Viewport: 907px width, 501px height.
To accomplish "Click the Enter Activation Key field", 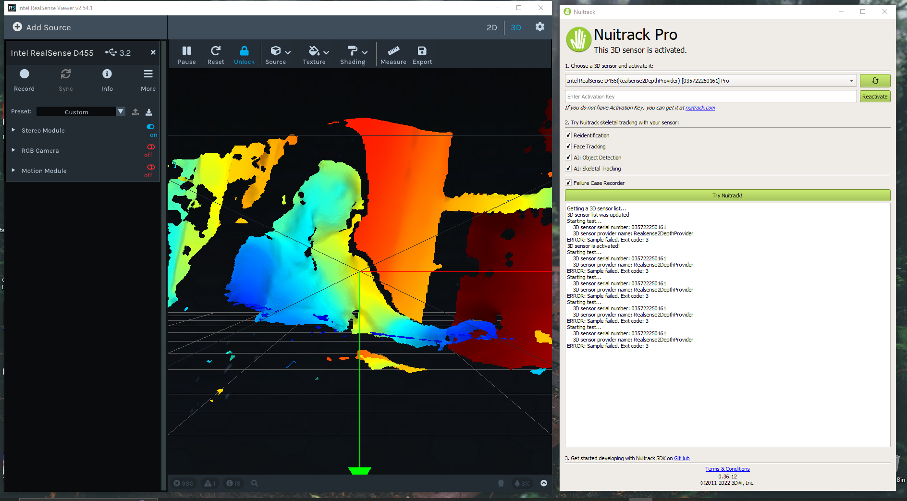I will point(710,97).
